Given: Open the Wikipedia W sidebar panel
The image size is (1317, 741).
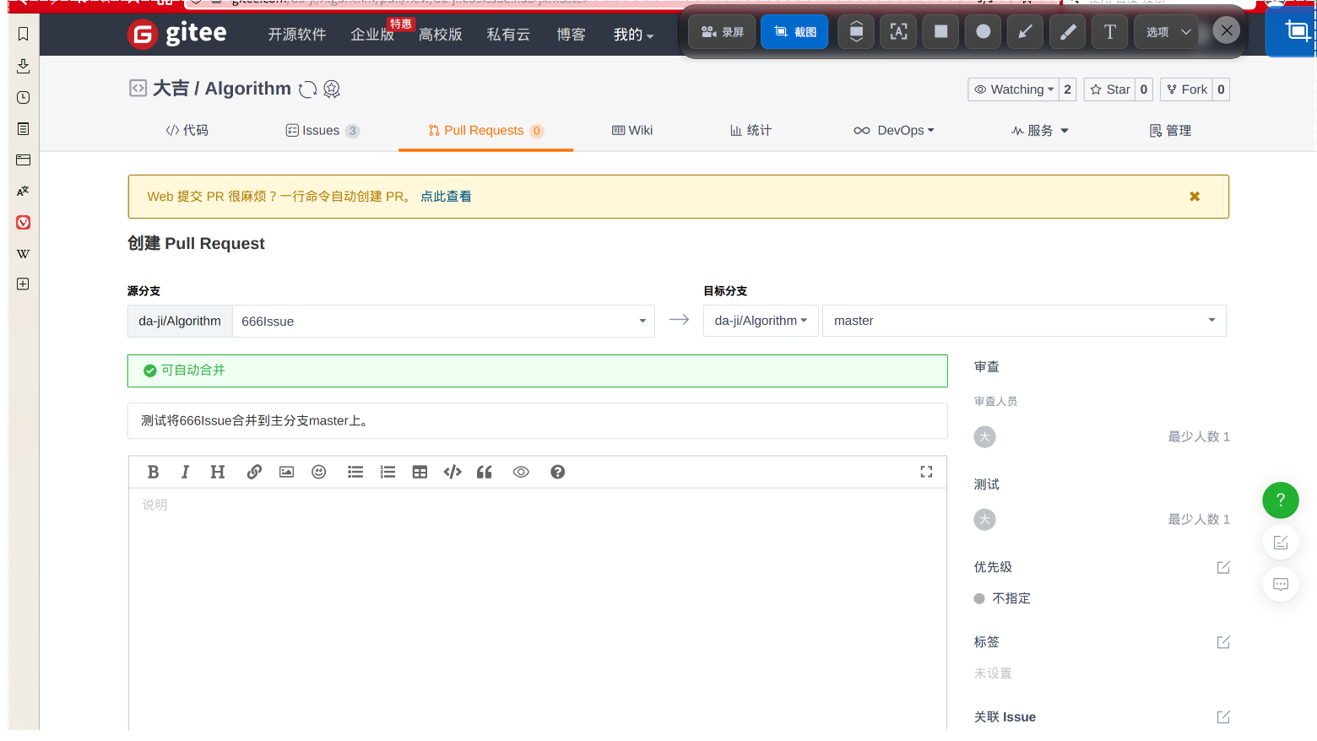Looking at the screenshot, I should [24, 254].
